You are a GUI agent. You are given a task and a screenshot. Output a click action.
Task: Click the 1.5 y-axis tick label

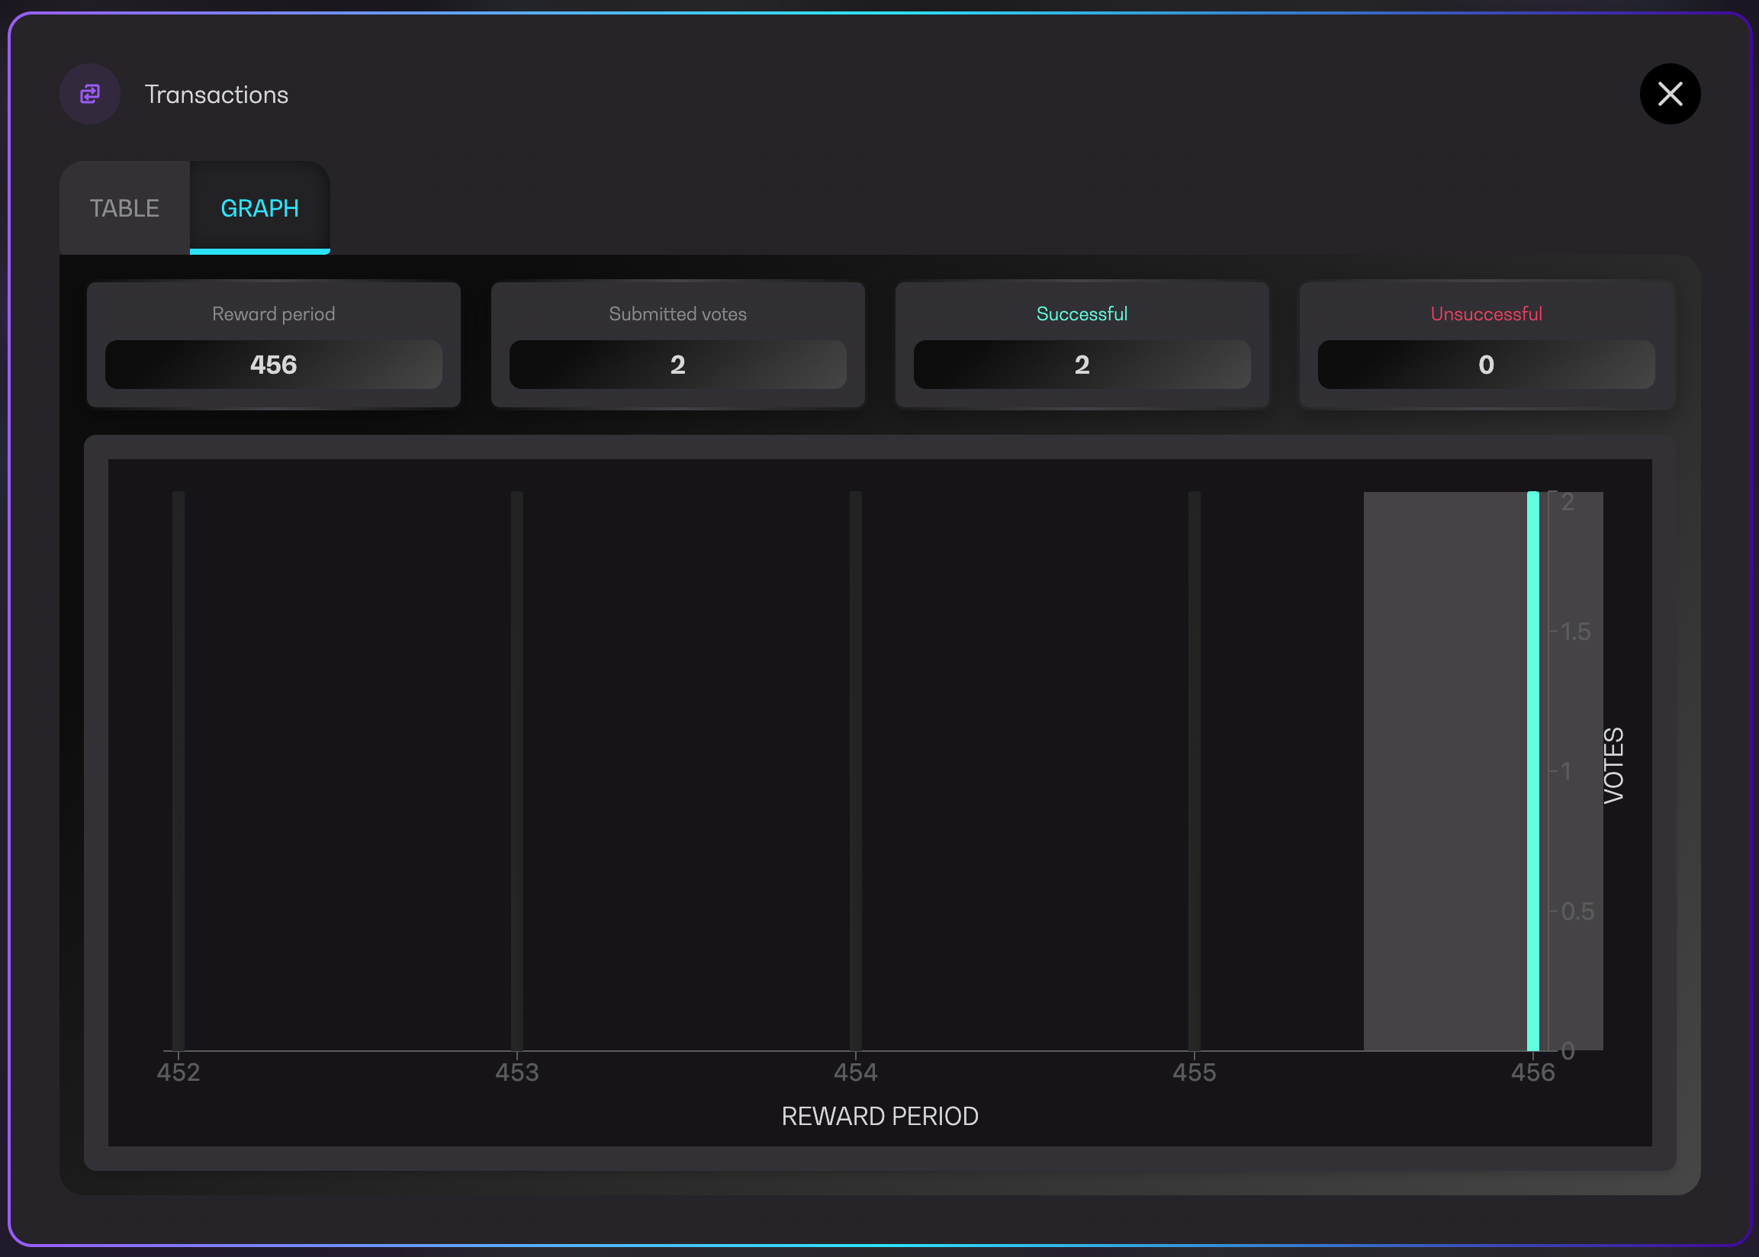tap(1575, 632)
